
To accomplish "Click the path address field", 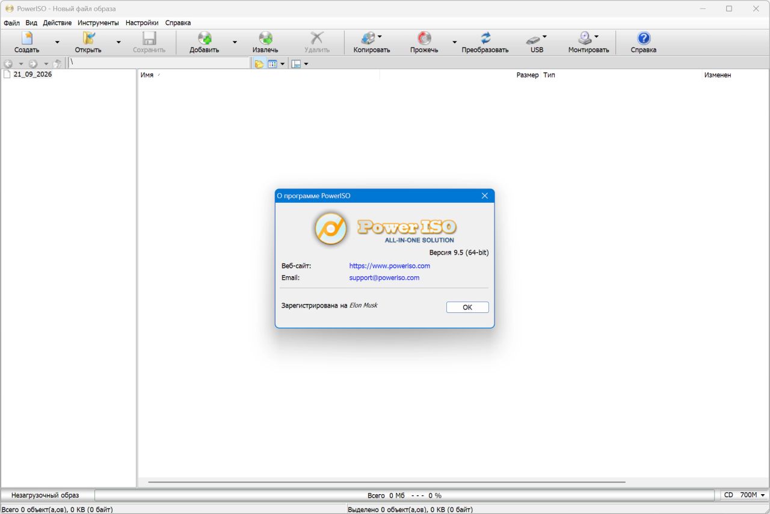I will (159, 63).
